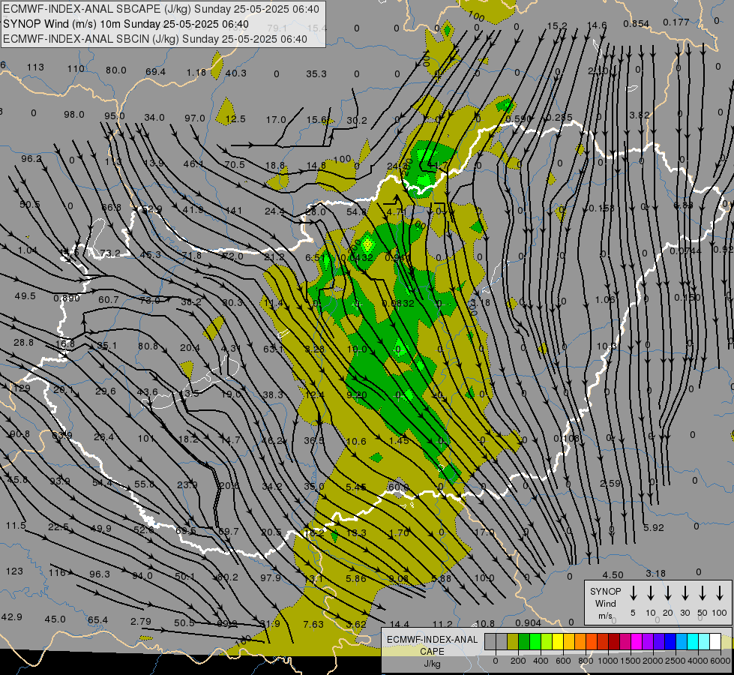The width and height of the screenshot is (734, 675).
Task: Click the map value 35.3
Action: (316, 73)
